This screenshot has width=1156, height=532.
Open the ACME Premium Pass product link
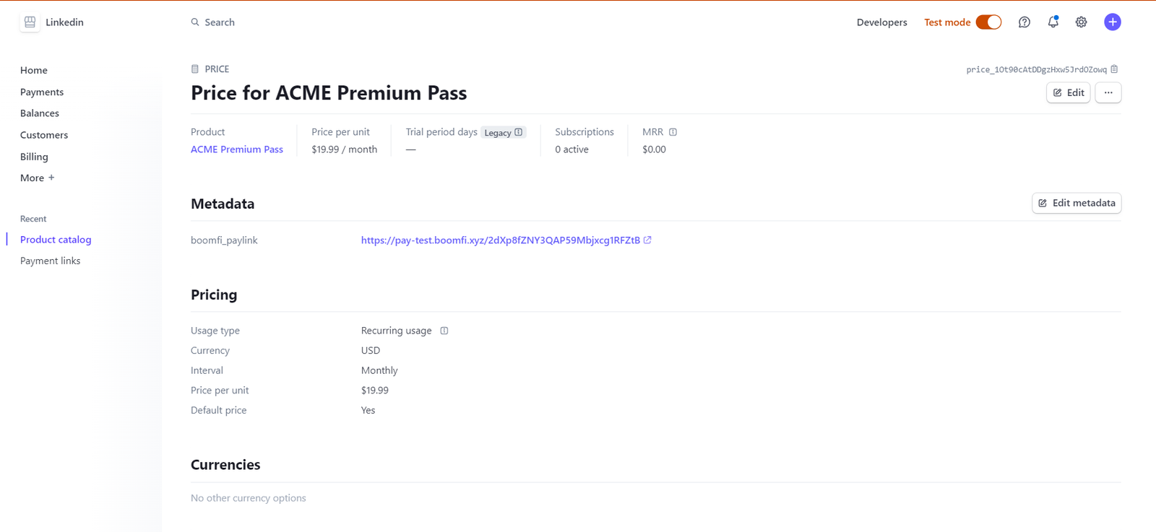(237, 149)
